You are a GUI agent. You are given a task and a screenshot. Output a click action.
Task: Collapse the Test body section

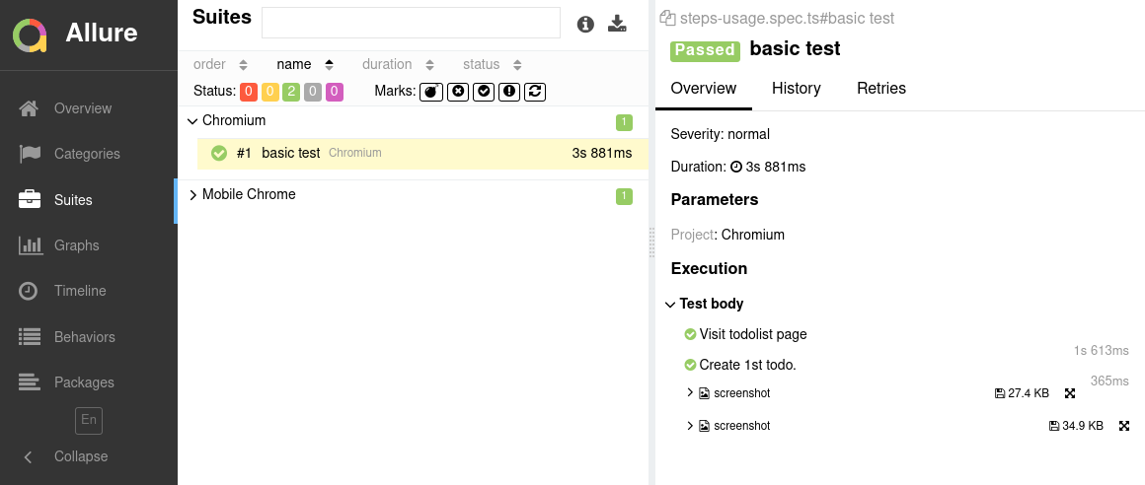click(671, 305)
